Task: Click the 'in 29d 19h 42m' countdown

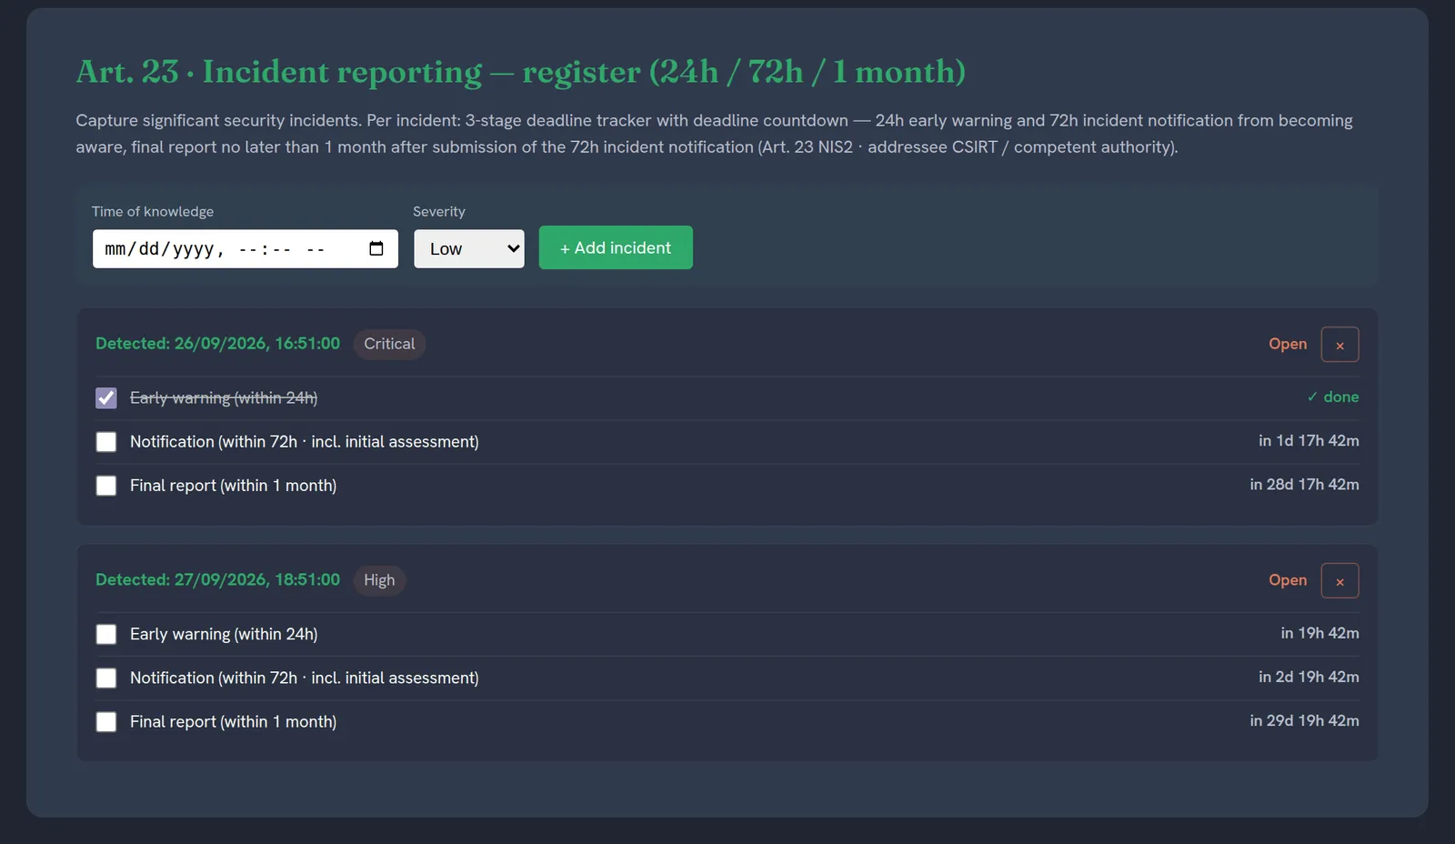Action: pyautogui.click(x=1304, y=720)
